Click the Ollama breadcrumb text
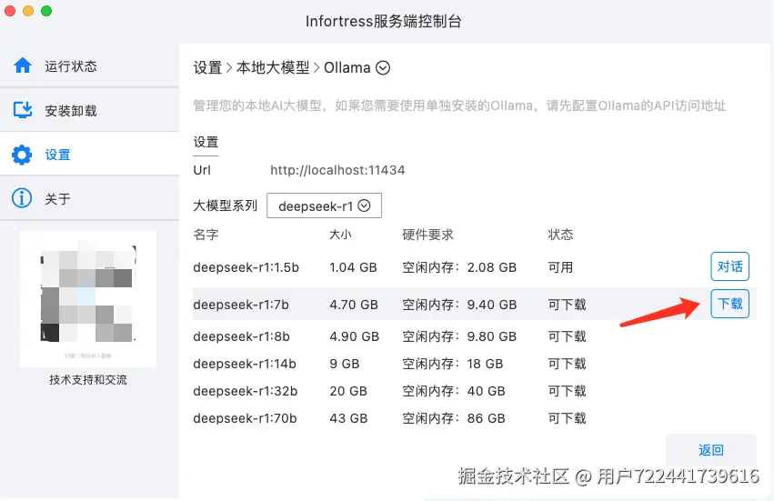This screenshot has width=774, height=501. coord(347,67)
